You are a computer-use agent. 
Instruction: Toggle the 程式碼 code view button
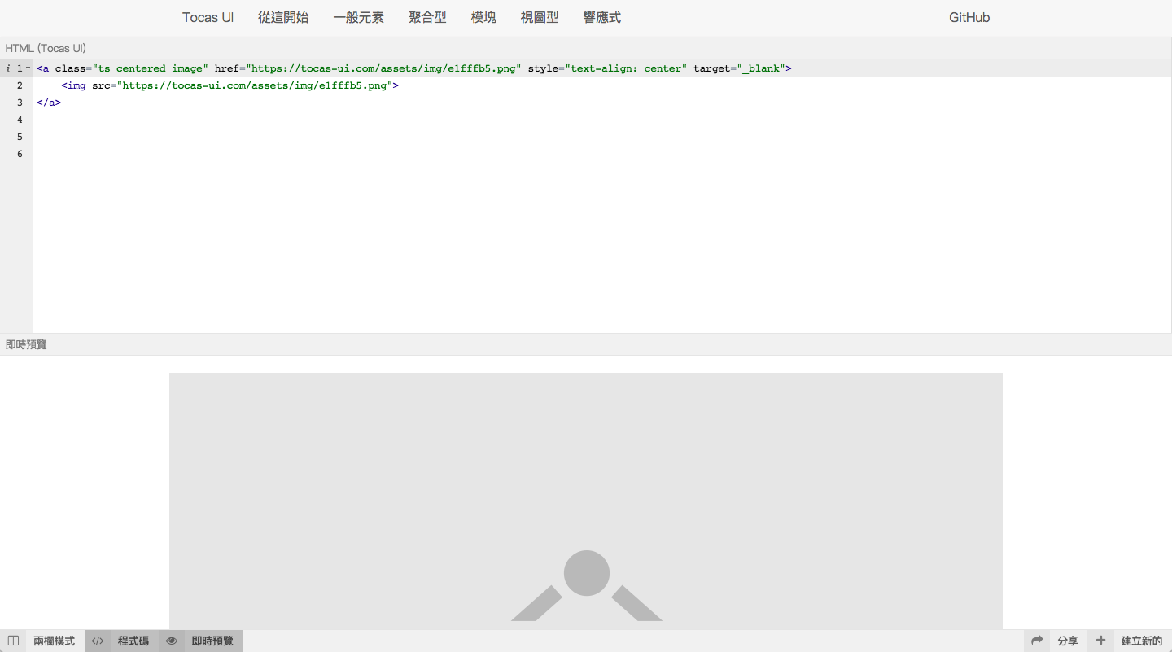coord(122,641)
